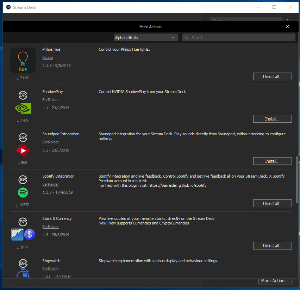Click the ShadowPlay version 1.1 - 29/4/2019 text
The image size is (300, 290).
[56, 108]
